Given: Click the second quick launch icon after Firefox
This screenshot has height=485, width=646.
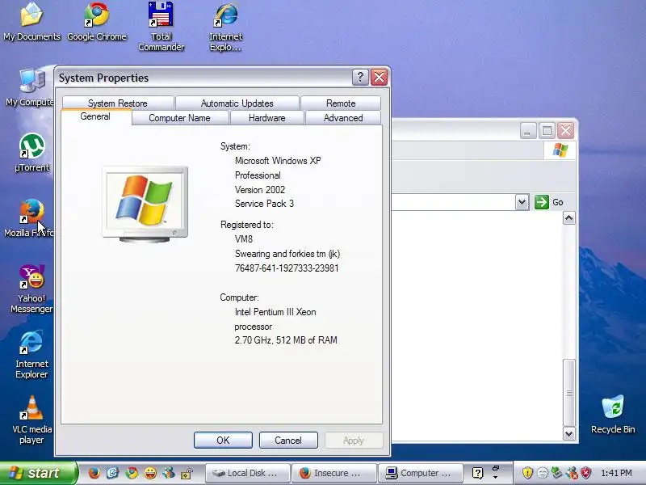Looking at the screenshot, I should click(113, 473).
